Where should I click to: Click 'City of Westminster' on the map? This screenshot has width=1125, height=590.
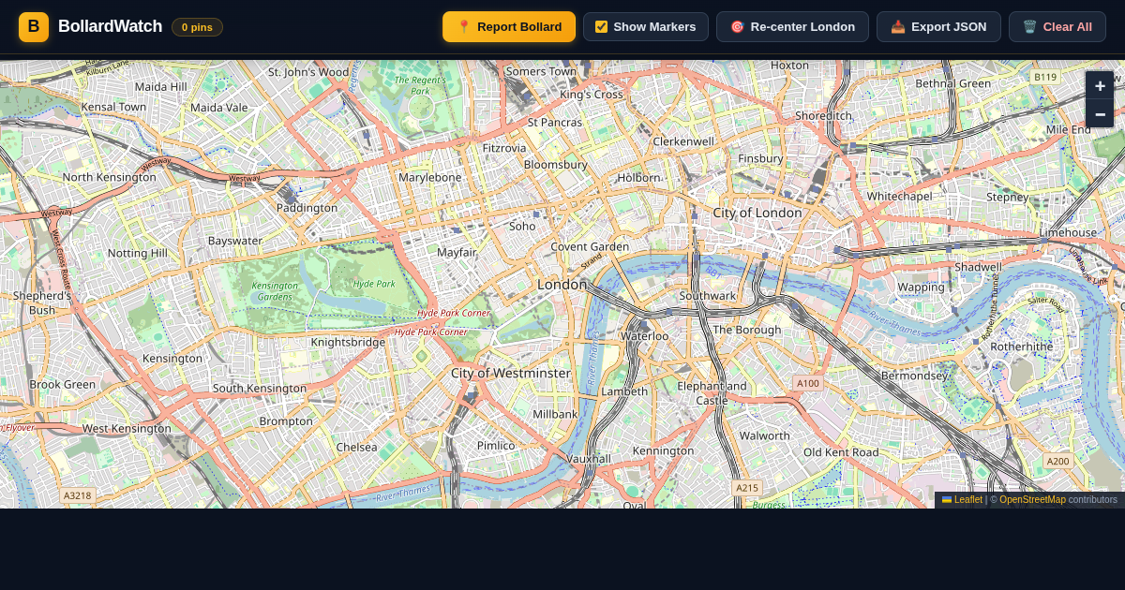pyautogui.click(x=511, y=373)
